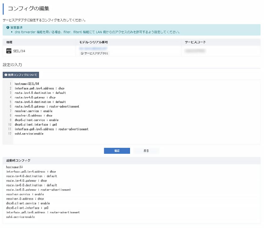Click the 戻る button
264x228 pixels.
point(146,151)
